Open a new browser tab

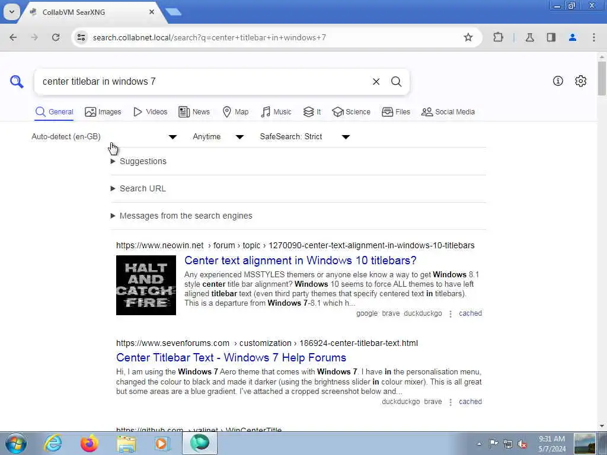(174, 12)
